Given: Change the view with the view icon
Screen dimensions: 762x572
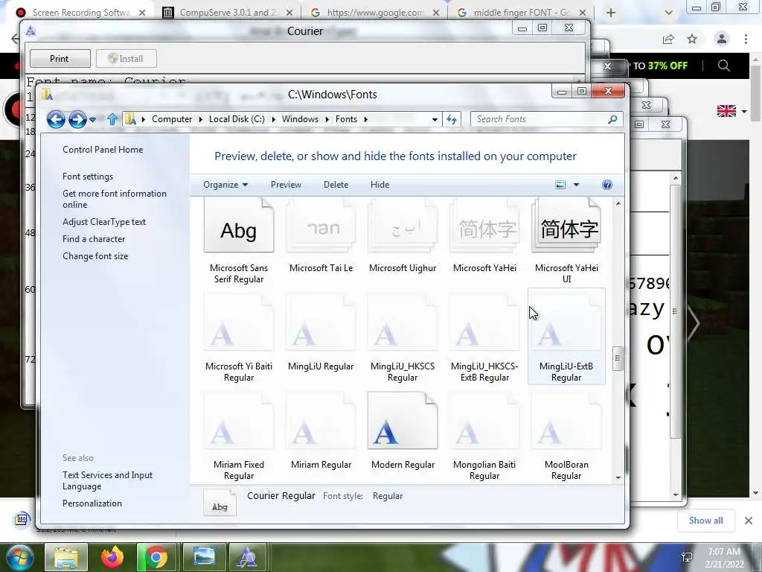Looking at the screenshot, I should (560, 185).
